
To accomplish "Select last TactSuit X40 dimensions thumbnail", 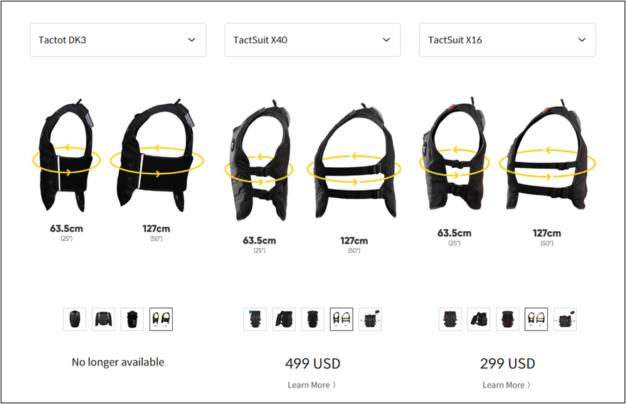I will (370, 319).
